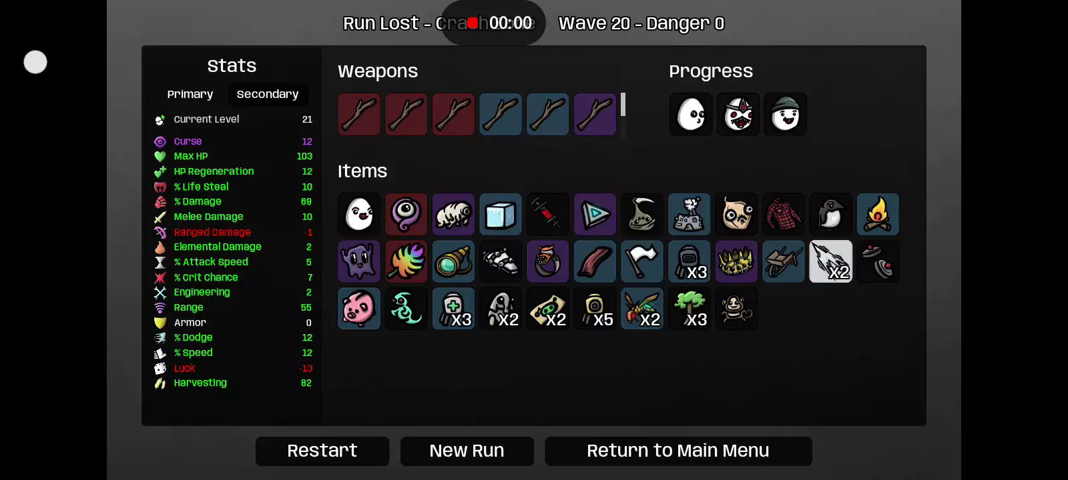Select the pink piggy bank item

tap(359, 309)
